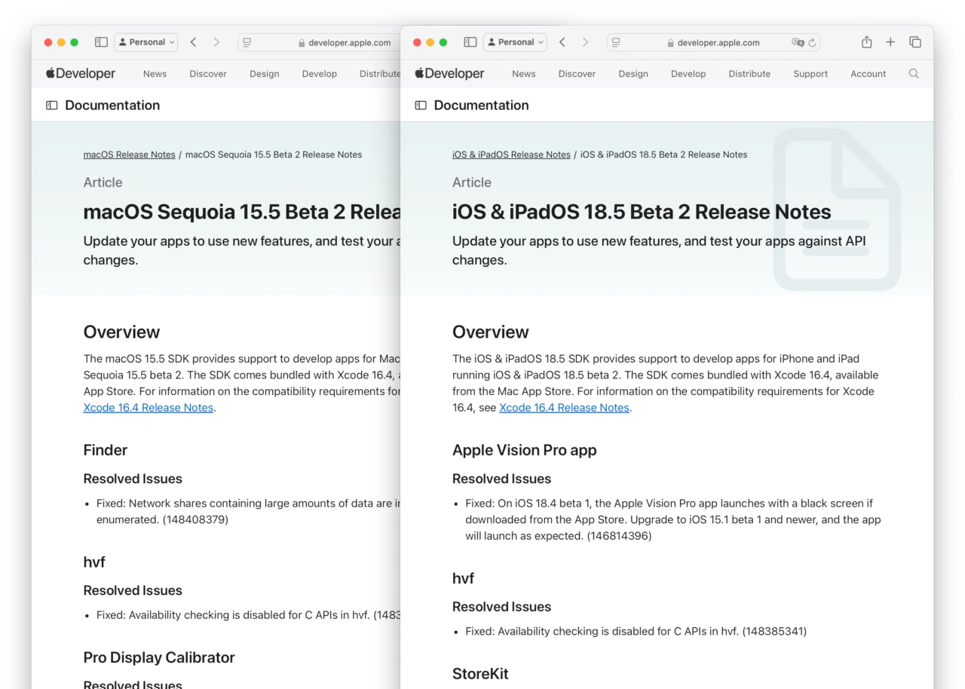Open Xcode 16.4 Release Notes link in iOS page
This screenshot has height=689, width=965.
tap(564, 408)
